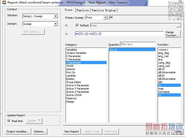Select Active VSWR category
Screen dimensions: 185x137
point(86,95)
